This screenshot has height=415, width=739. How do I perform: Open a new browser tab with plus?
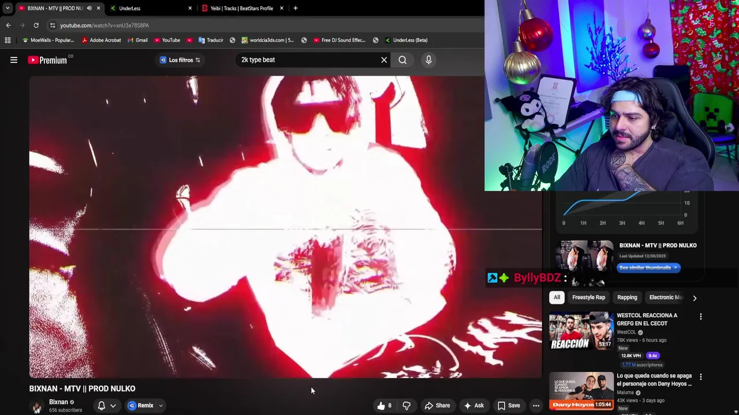295,8
